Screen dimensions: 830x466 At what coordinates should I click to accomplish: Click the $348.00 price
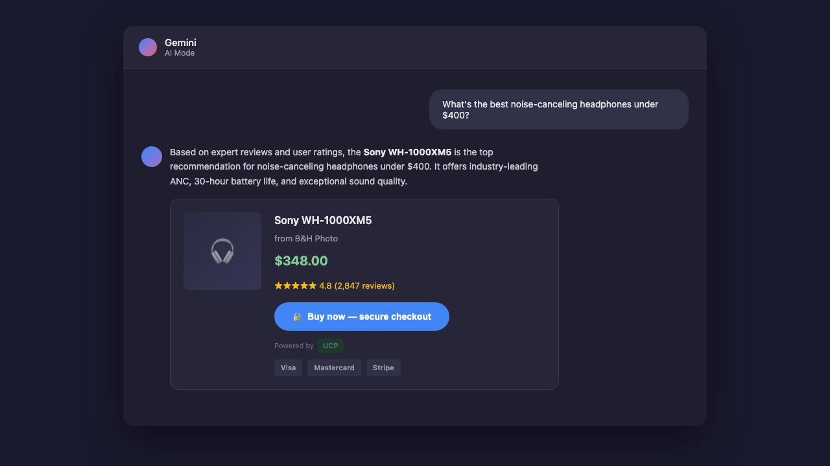[x=301, y=260]
